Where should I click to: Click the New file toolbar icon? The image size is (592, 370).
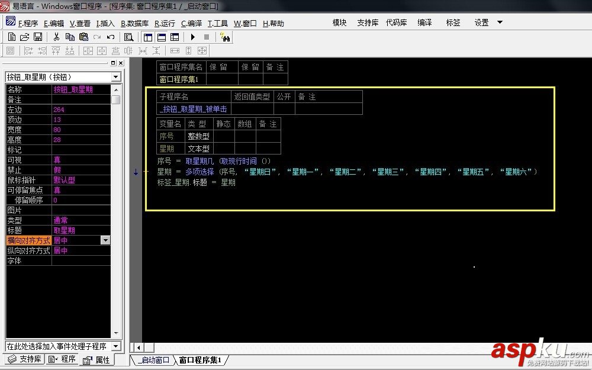click(11, 37)
